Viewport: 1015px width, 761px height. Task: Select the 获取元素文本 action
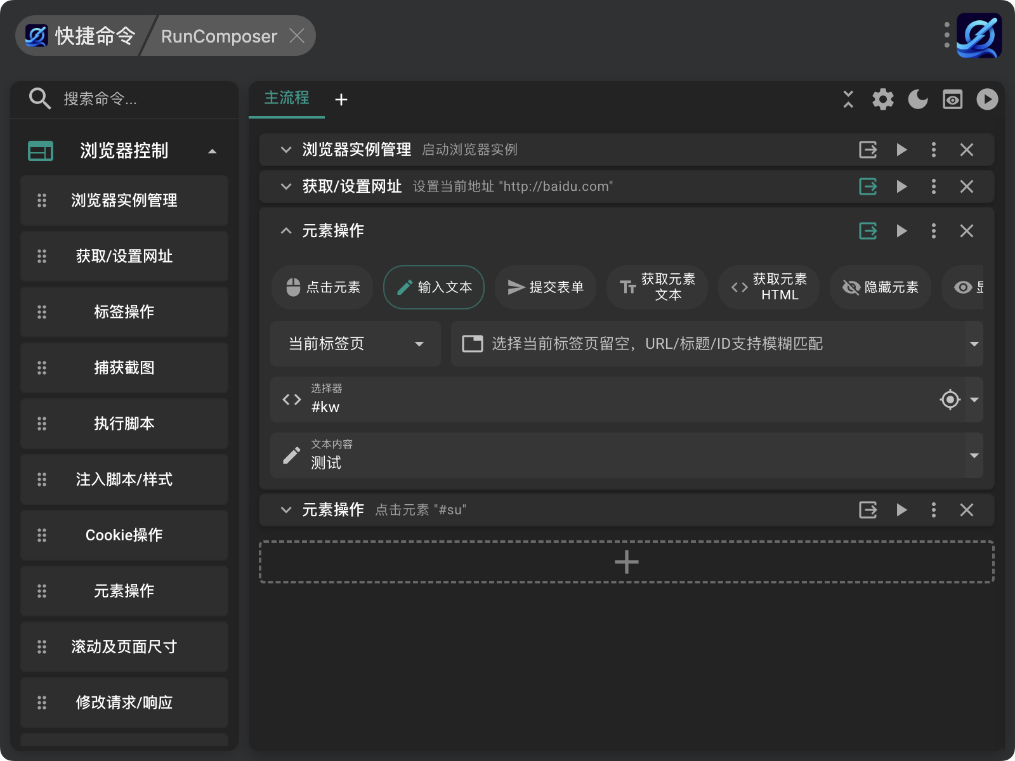coord(657,287)
